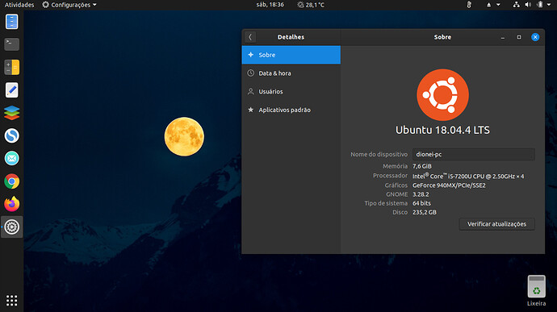Launch Terminal from the dock

point(12,44)
